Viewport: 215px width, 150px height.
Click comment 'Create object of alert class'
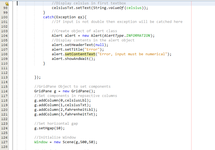tap(84, 31)
